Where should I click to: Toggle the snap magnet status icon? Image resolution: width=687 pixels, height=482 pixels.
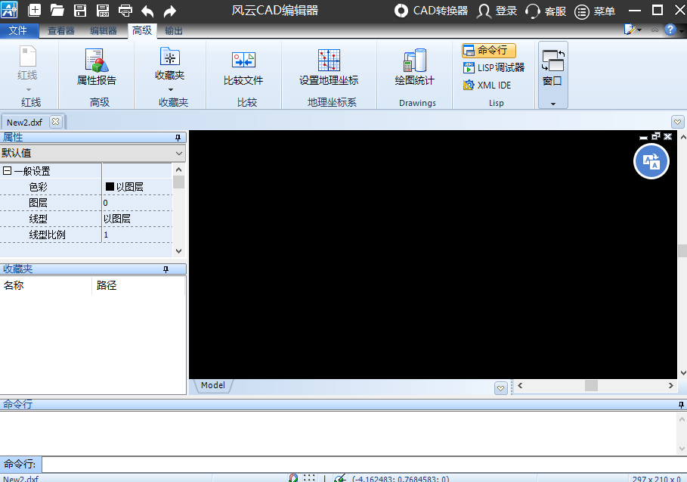click(293, 478)
